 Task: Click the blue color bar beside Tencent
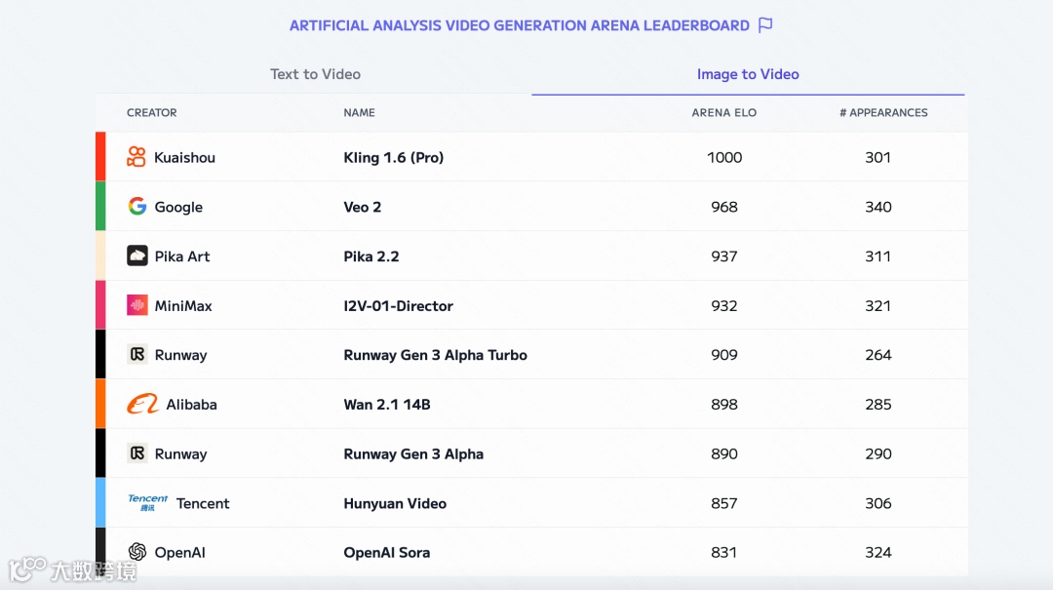[x=100, y=503]
